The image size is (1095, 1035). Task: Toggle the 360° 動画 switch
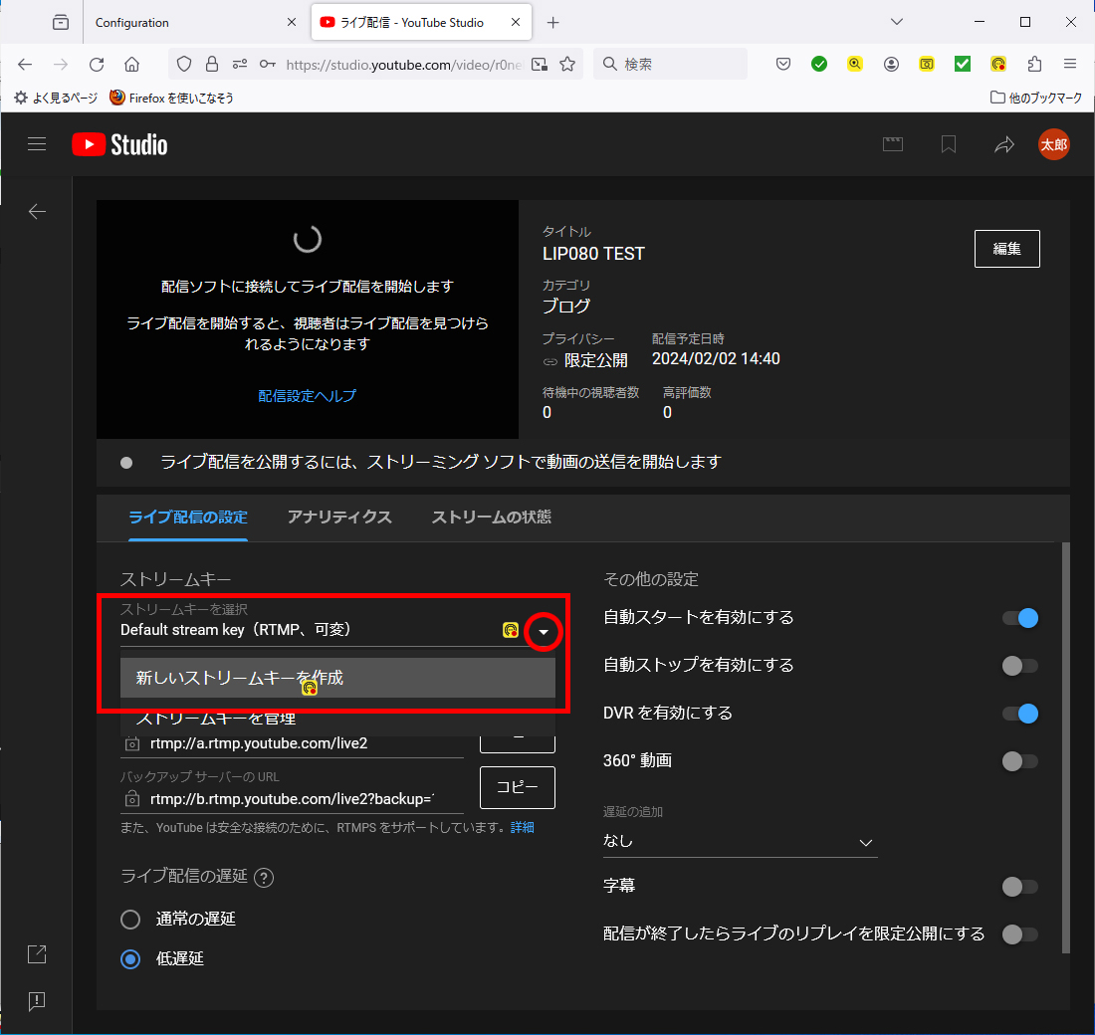tap(1020, 760)
